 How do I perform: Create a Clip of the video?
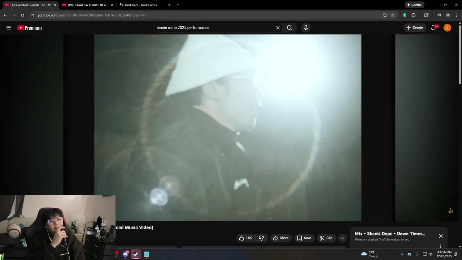[326, 238]
